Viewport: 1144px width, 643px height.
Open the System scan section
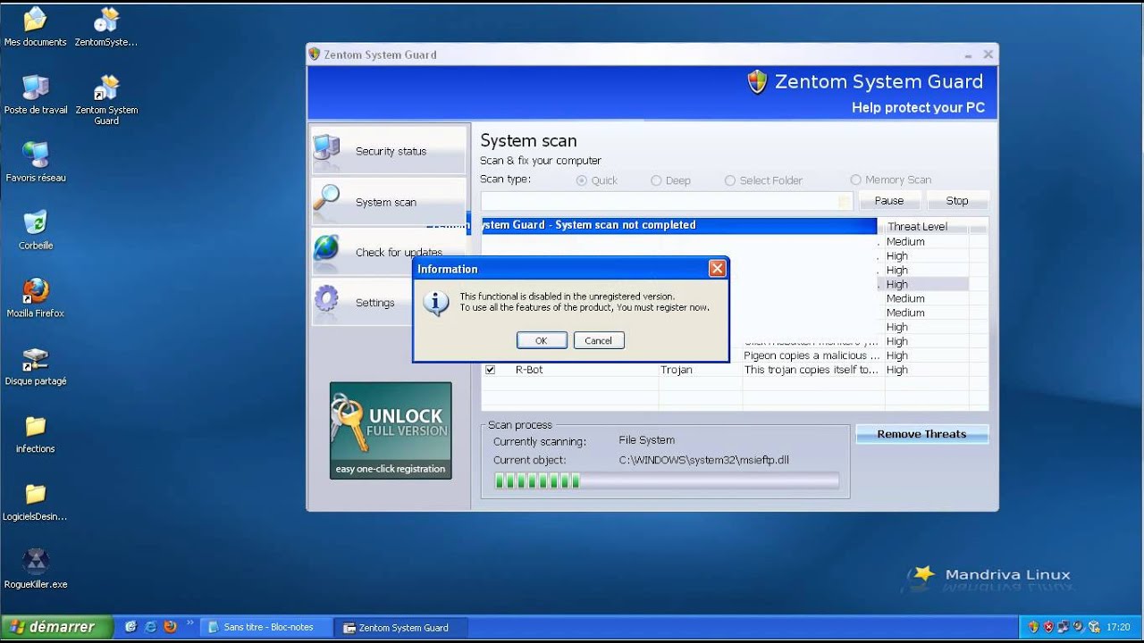(x=389, y=201)
